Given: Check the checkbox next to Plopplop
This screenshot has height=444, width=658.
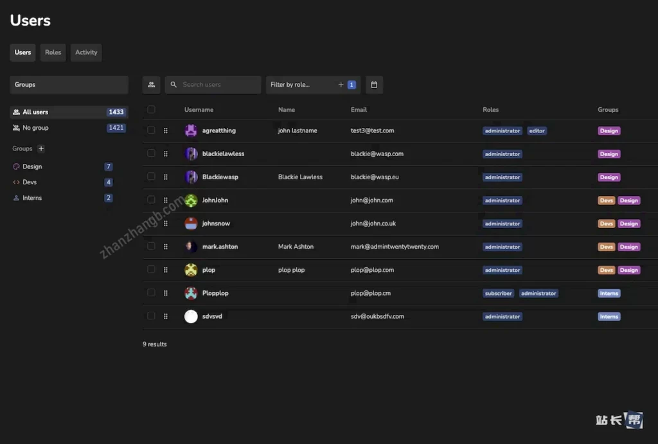Looking at the screenshot, I should pos(151,293).
